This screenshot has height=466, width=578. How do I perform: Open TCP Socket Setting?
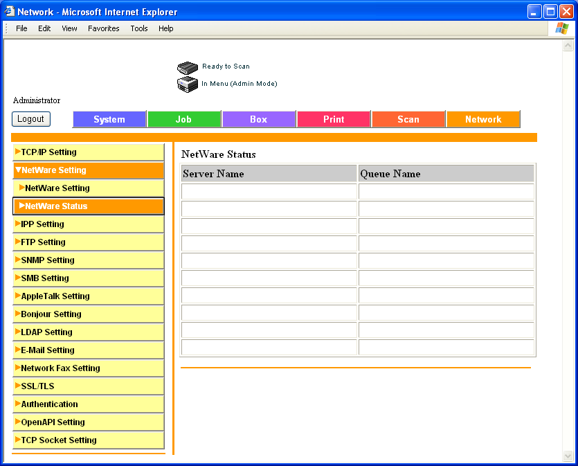89,440
